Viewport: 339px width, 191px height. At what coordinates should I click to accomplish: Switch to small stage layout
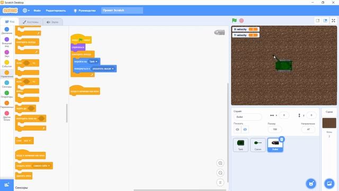[x=318, y=21]
